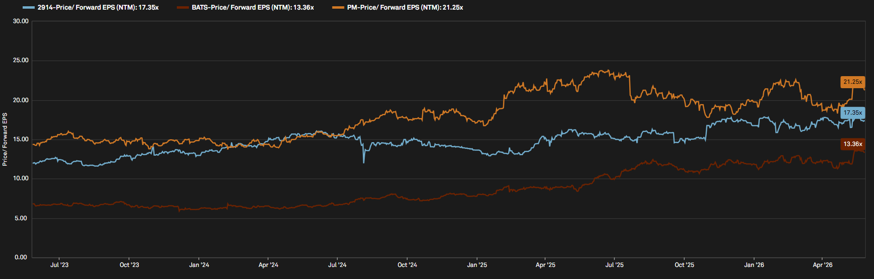
Task: Click the 15.00 y-axis label
Action: coord(21,139)
